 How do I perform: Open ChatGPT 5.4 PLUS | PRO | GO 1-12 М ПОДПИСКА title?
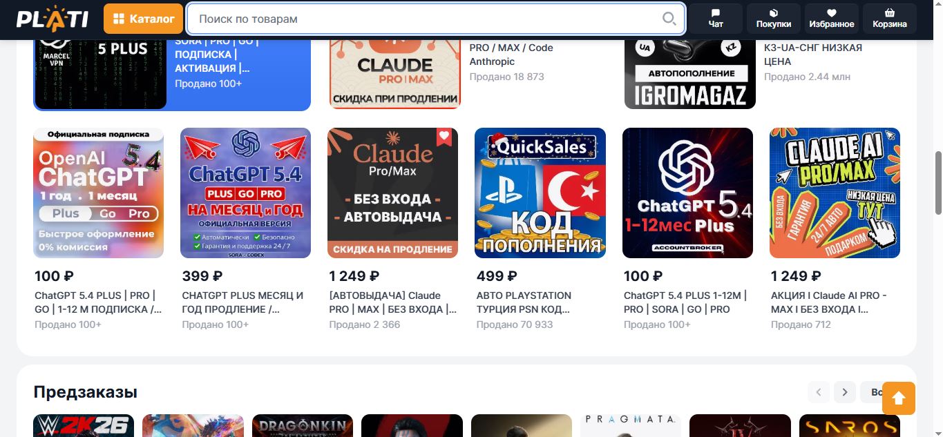[99, 302]
